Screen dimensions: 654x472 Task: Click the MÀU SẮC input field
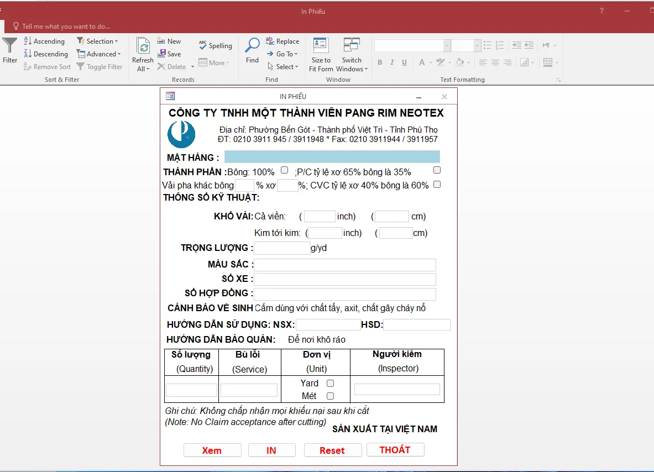[x=344, y=265]
